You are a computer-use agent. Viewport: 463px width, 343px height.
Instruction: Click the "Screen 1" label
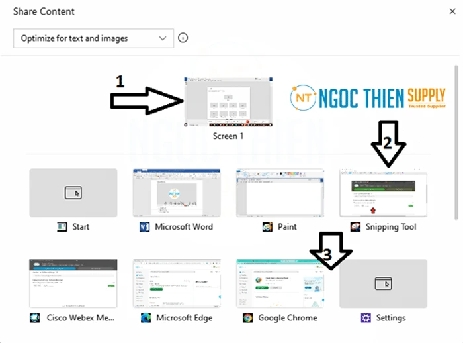pyautogui.click(x=228, y=136)
